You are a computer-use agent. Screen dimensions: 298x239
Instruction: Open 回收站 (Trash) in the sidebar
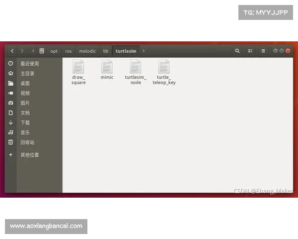(x=27, y=142)
